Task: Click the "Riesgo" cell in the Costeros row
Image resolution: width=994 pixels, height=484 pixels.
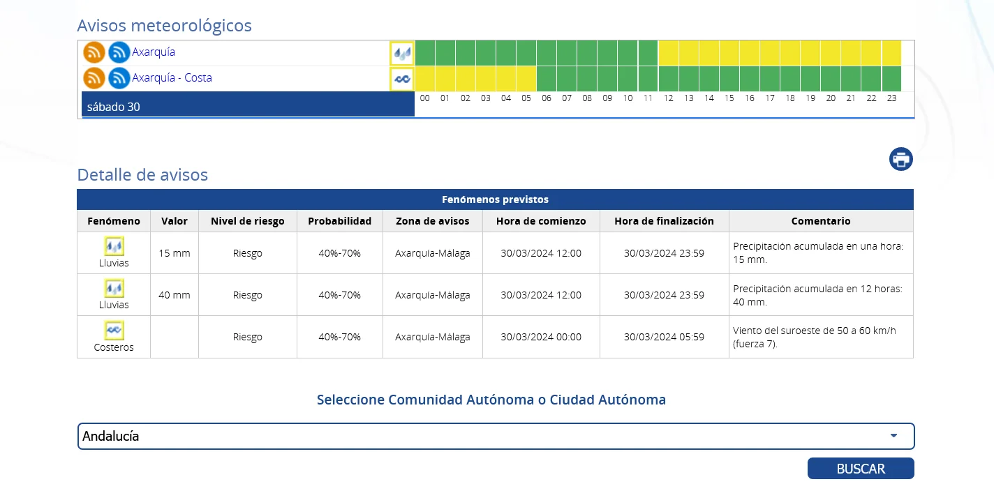Action: (x=248, y=337)
